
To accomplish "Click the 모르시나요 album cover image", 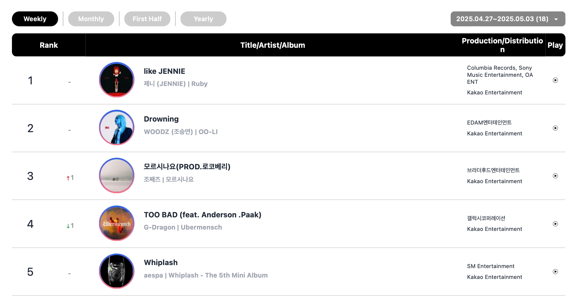I will (117, 176).
